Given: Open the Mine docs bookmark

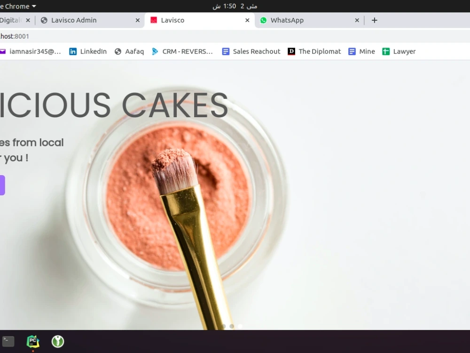Looking at the screenshot, I should click(361, 51).
